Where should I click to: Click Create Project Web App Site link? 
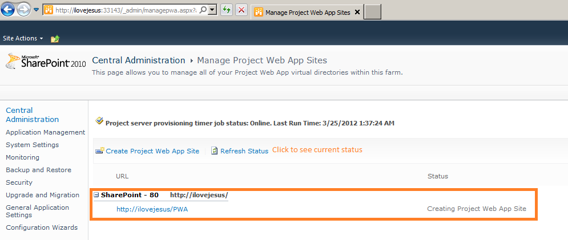point(152,151)
